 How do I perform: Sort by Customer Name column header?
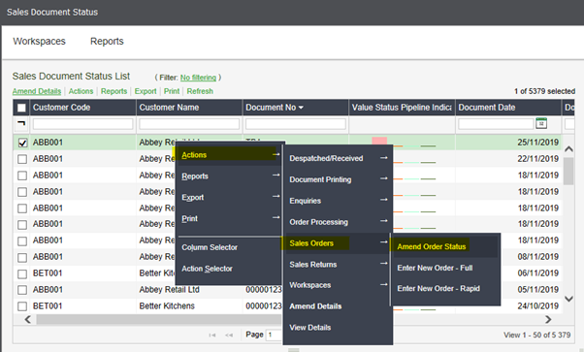click(189, 108)
